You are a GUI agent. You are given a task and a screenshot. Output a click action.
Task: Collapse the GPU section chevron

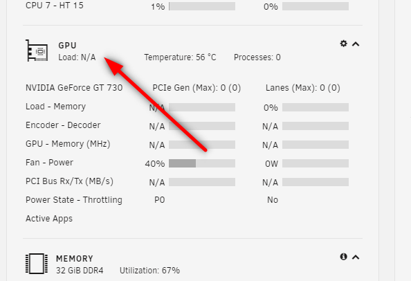coord(356,44)
